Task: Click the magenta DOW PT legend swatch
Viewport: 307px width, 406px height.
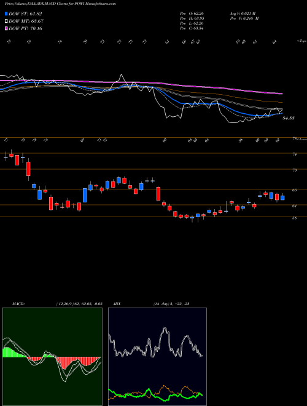Action: click(x=7, y=28)
